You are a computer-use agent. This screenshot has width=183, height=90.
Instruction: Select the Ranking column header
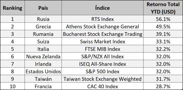(x=12, y=8)
